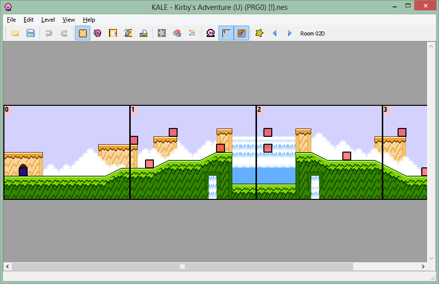
Task: Select the dark door in the sandstone hut
Action: tap(23, 170)
